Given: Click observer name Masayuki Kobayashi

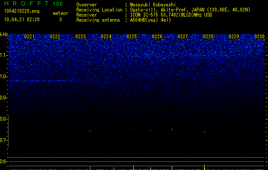Looking at the screenshot, I should point(153,5).
